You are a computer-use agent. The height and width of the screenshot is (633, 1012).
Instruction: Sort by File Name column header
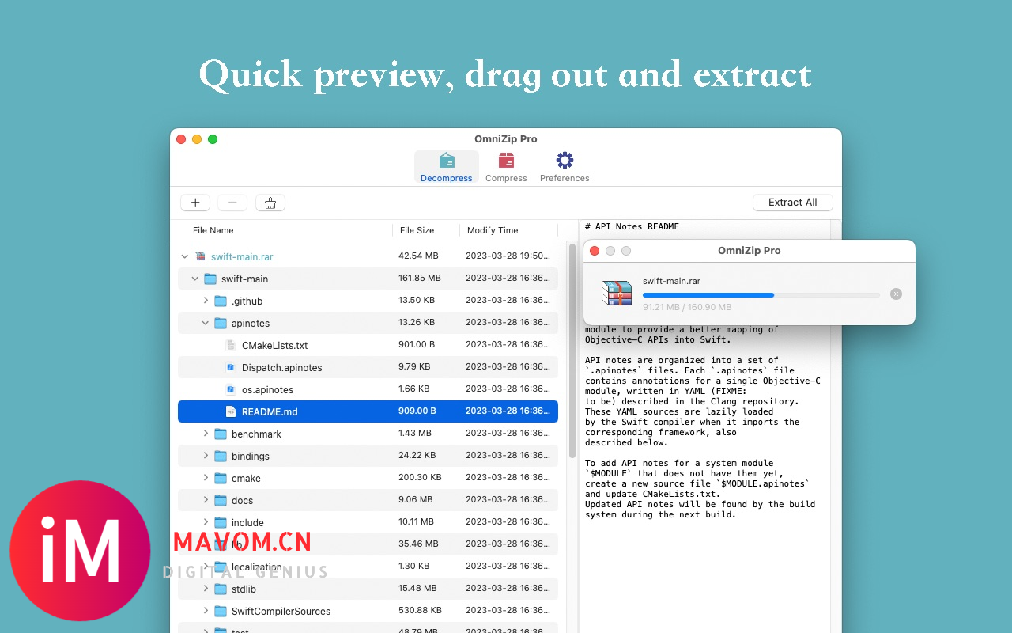click(213, 230)
